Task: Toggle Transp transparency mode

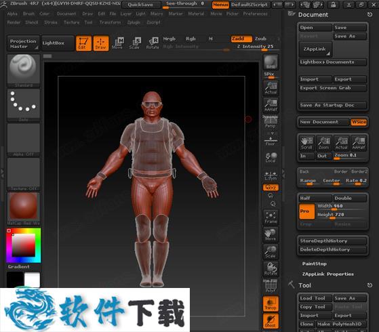Action: 271,304
